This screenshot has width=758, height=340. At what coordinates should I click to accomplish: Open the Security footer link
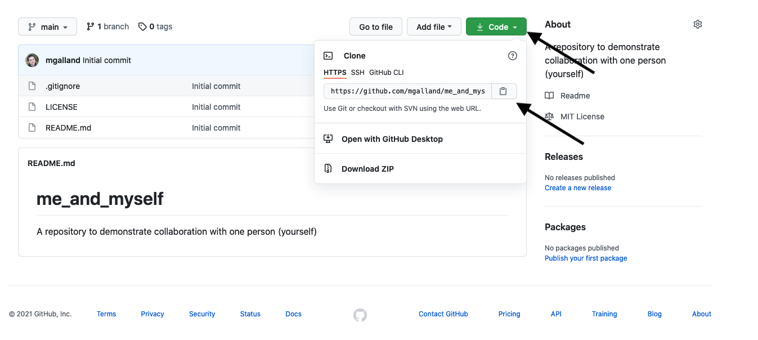tap(202, 314)
